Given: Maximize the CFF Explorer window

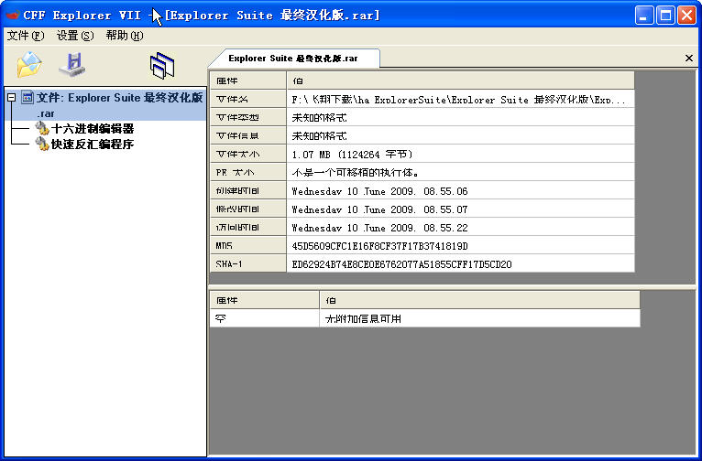Looking at the screenshot, I should (x=665, y=16).
